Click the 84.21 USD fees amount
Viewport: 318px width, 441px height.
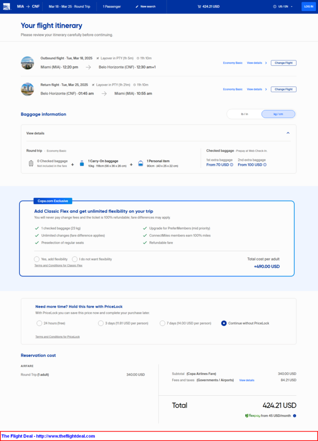click(288, 380)
